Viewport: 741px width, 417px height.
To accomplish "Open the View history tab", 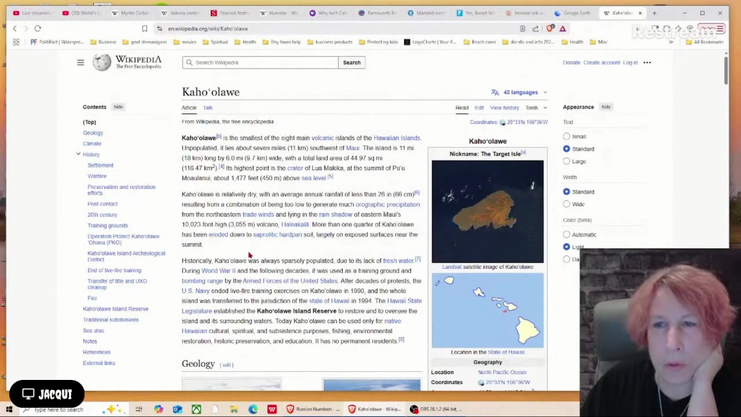I will 504,108.
